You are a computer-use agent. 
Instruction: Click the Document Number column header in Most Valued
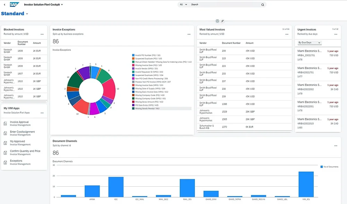231,43
